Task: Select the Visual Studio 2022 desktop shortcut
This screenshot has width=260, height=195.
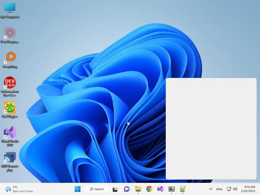Action: [10, 136]
